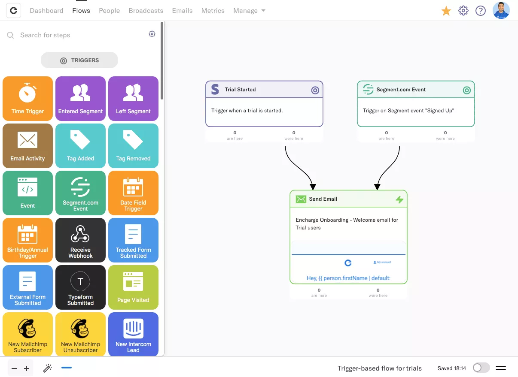
Task: Select the Segment.com Event node on canvas
Action: pos(416,104)
